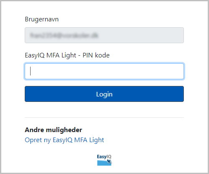Select the focused blue-outlined PIN text box

pos(104,71)
